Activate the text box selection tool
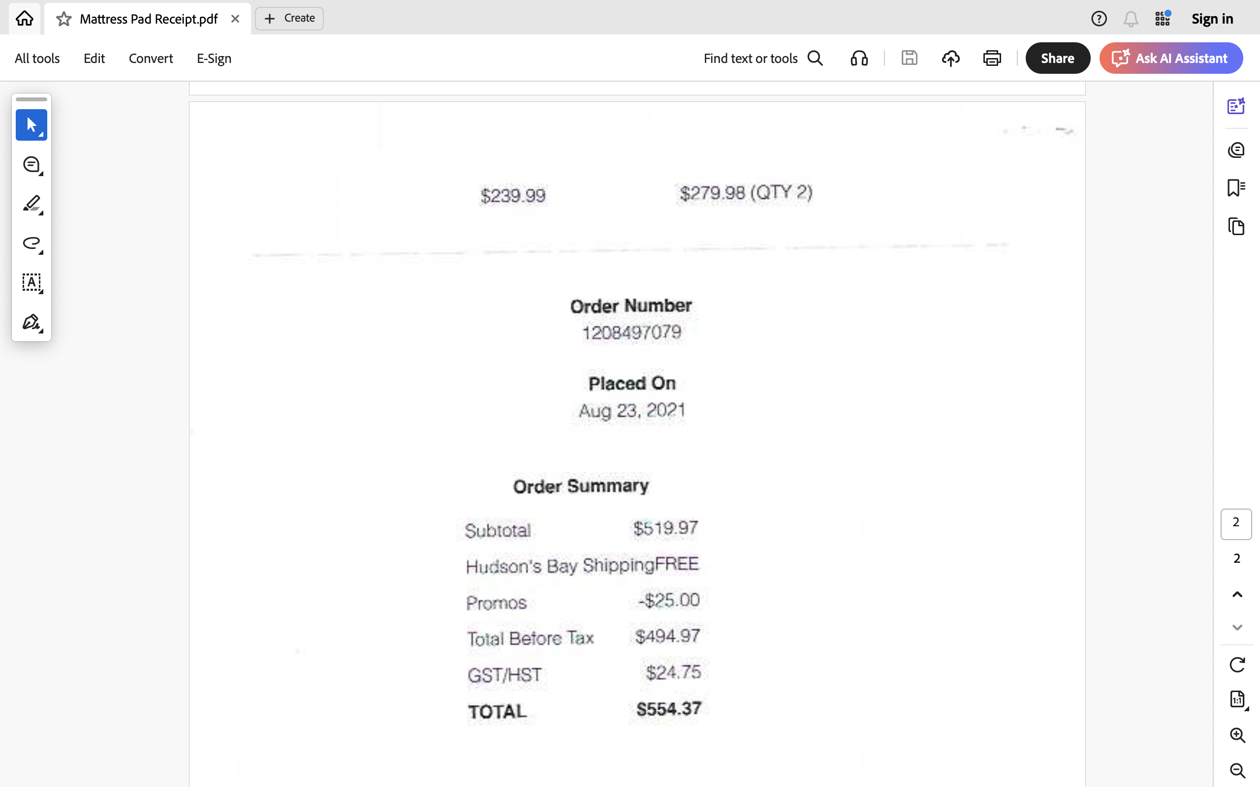The image size is (1260, 787). [x=31, y=283]
